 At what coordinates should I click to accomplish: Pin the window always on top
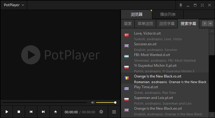click(x=181, y=5)
